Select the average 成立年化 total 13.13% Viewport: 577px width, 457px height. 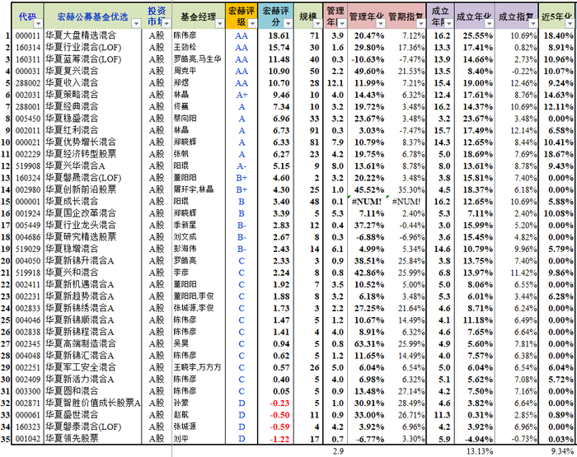coord(480,451)
